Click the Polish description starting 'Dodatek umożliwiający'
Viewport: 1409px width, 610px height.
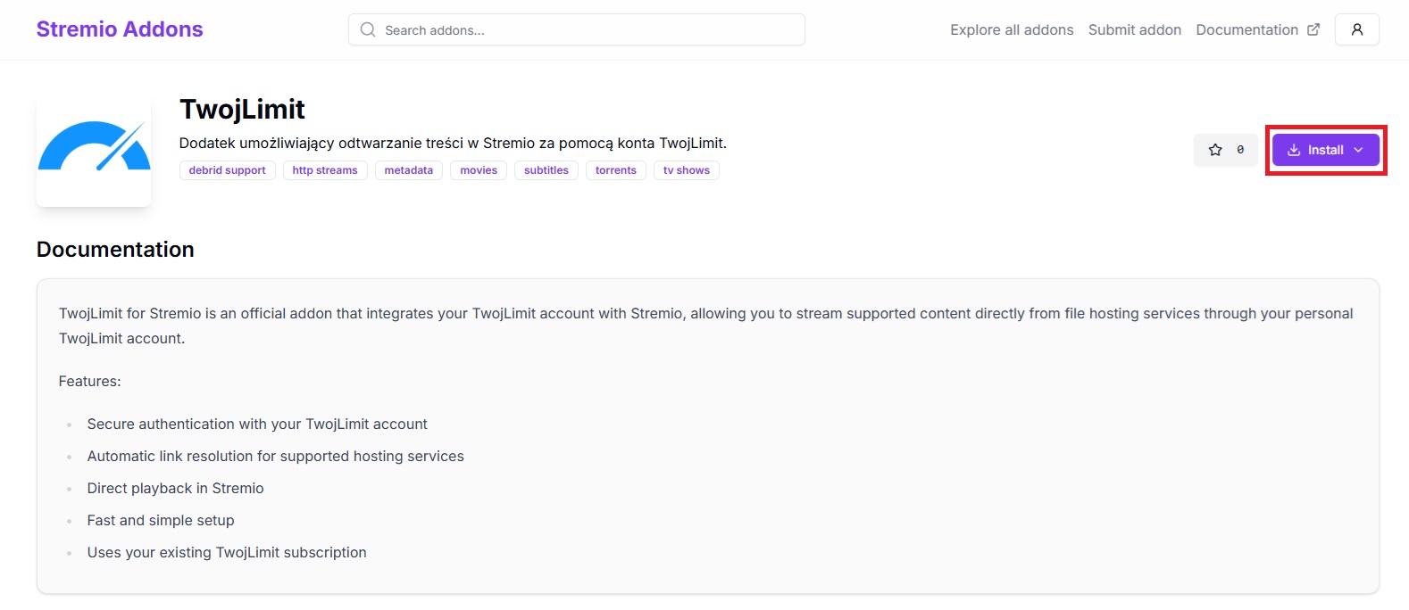tap(453, 143)
